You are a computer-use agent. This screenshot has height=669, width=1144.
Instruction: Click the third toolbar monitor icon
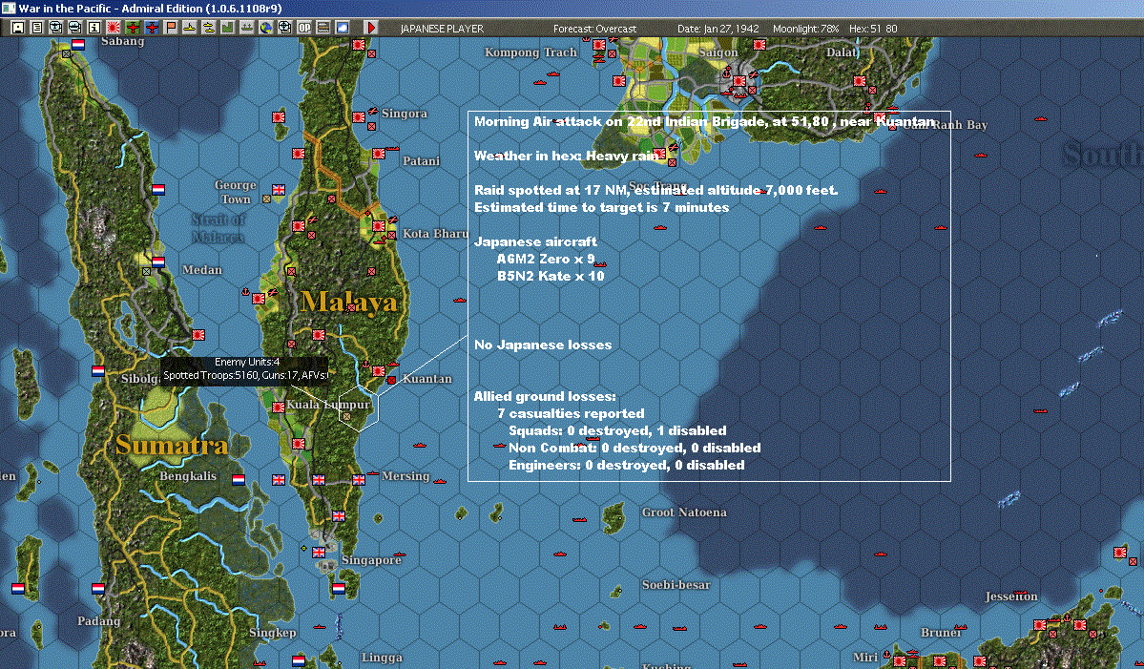pyautogui.click(x=56, y=28)
